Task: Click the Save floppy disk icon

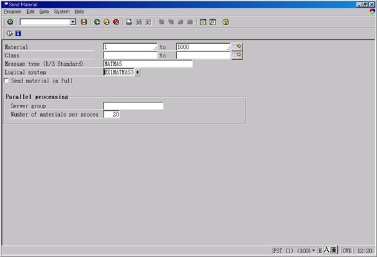Action: (x=84, y=22)
